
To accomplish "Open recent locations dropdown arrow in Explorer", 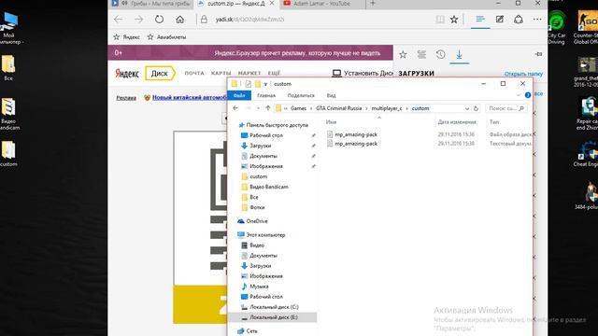I will click(258, 108).
